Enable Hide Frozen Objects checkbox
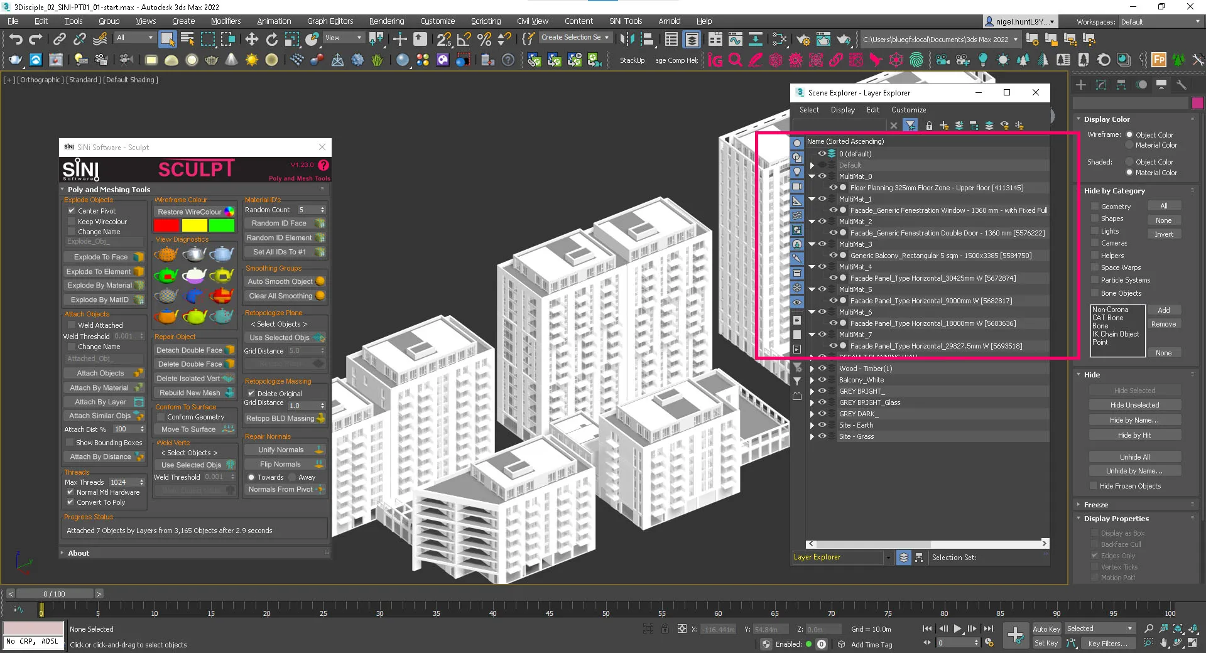1206x653 pixels. click(x=1094, y=486)
